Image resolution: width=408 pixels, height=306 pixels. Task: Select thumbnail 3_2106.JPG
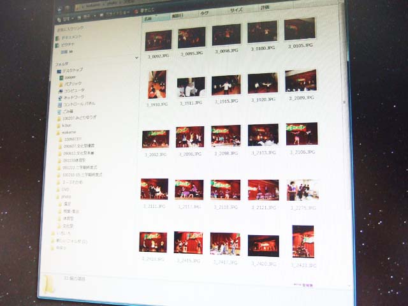click(302, 134)
